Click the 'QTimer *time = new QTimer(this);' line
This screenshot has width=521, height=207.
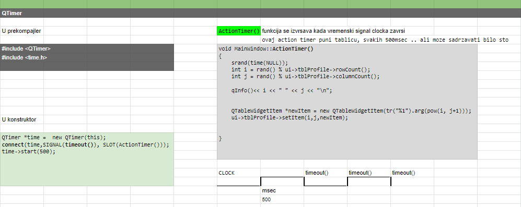click(x=53, y=137)
